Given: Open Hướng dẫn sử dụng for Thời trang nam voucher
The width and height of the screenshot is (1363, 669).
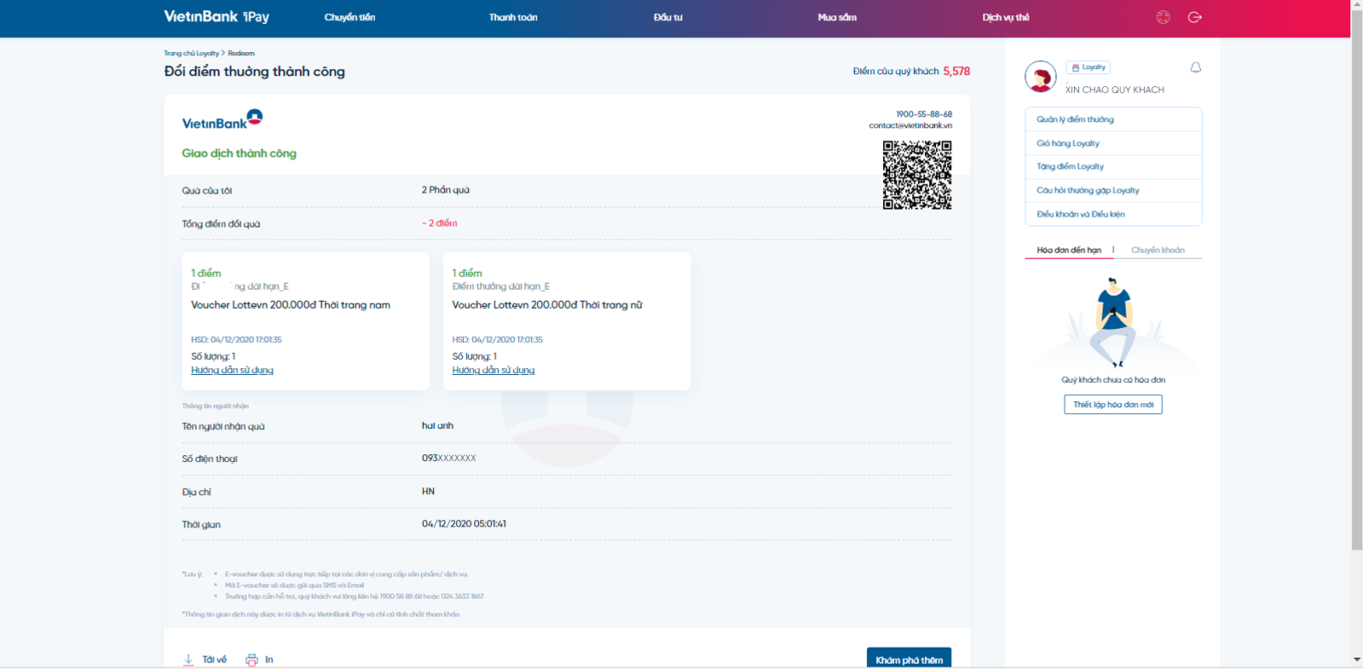Looking at the screenshot, I should pyautogui.click(x=232, y=370).
